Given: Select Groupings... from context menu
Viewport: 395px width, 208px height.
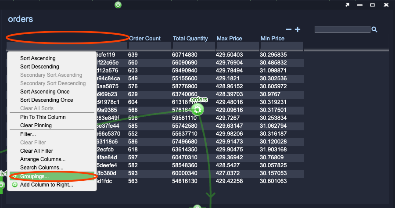Looking at the screenshot, I should [34, 176].
